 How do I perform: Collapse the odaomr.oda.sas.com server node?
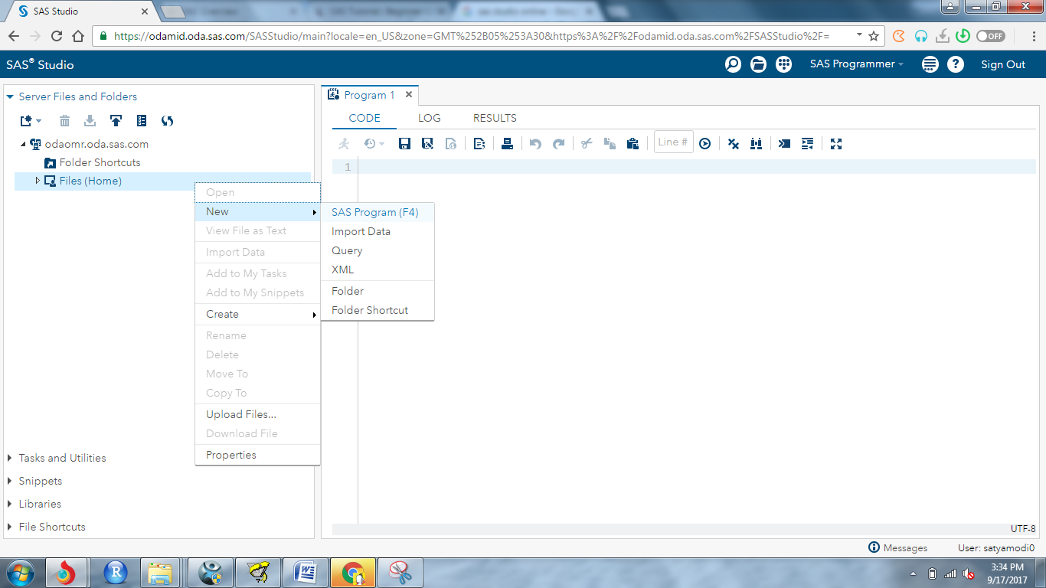tap(23, 144)
